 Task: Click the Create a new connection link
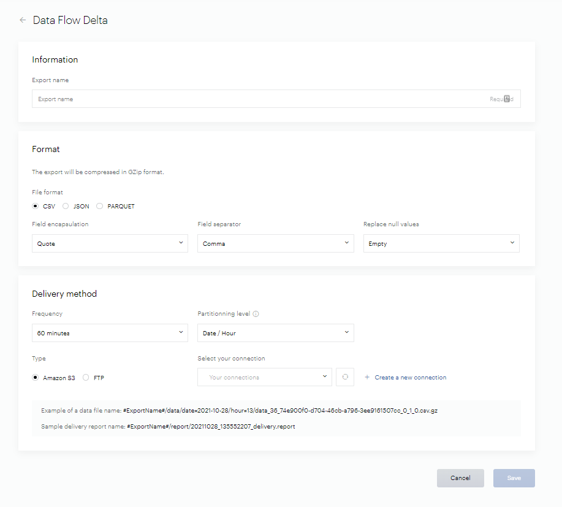point(410,378)
